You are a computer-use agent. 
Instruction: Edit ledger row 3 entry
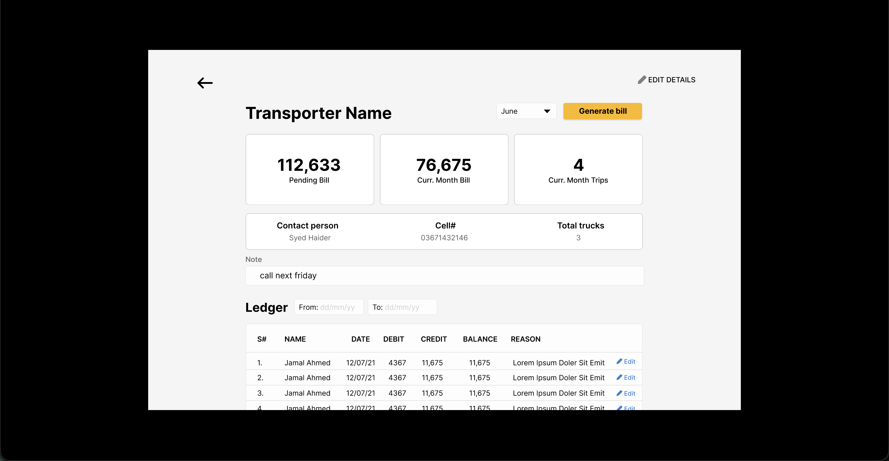pos(626,393)
